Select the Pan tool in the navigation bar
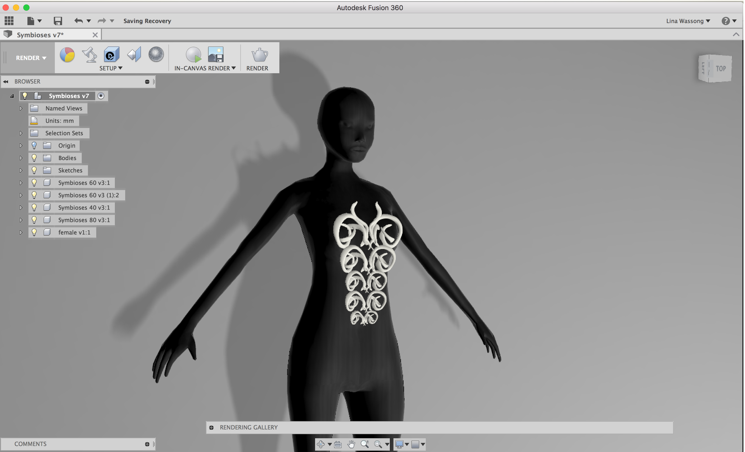Viewport: 745px width, 452px height. click(x=351, y=444)
